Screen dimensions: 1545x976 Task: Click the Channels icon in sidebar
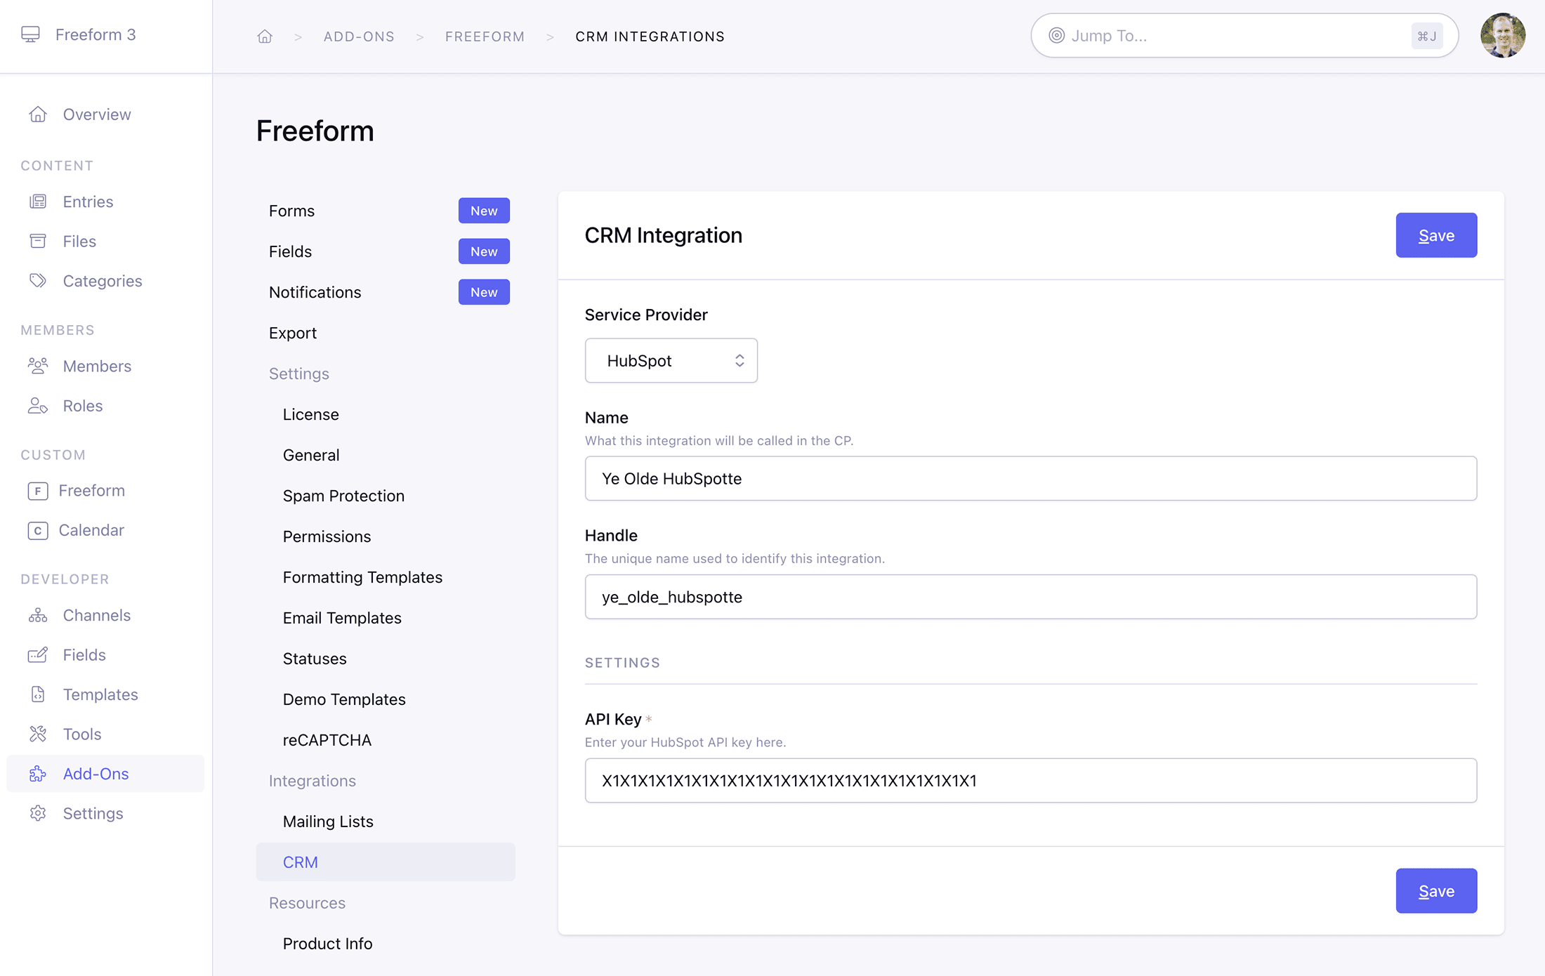[x=37, y=615]
